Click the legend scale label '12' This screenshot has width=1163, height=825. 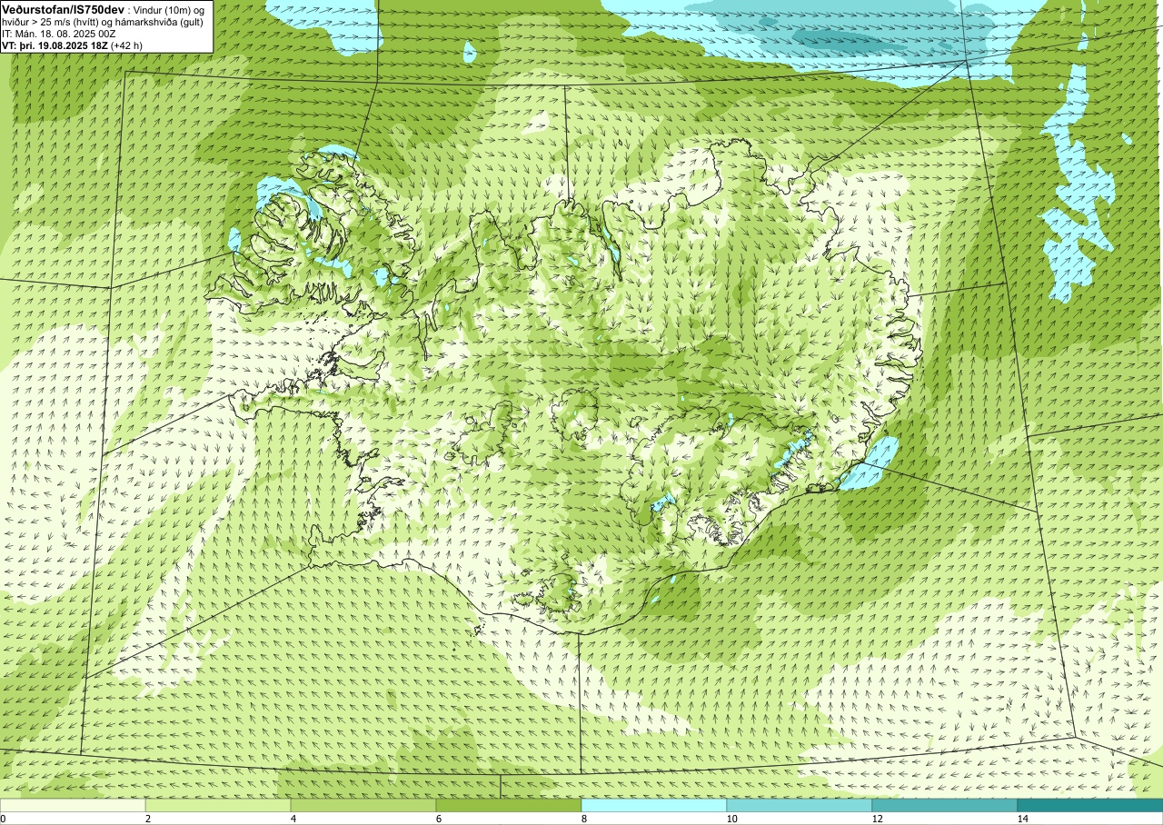click(877, 819)
